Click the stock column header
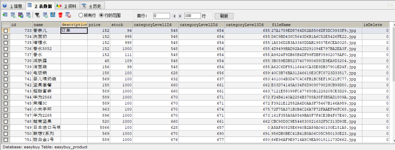Screen dimensions: 395x150 click(x=122, y=25)
